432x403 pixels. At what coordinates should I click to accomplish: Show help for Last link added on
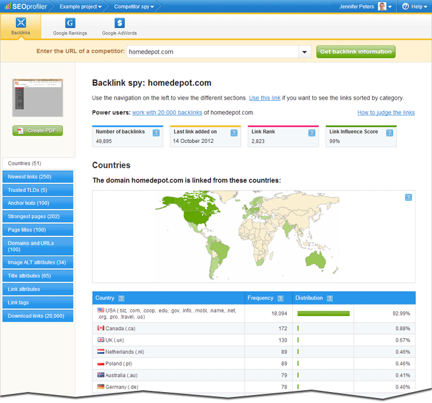(234, 133)
